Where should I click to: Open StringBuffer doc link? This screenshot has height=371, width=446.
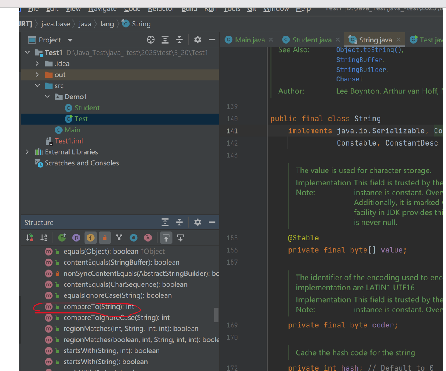point(360,60)
